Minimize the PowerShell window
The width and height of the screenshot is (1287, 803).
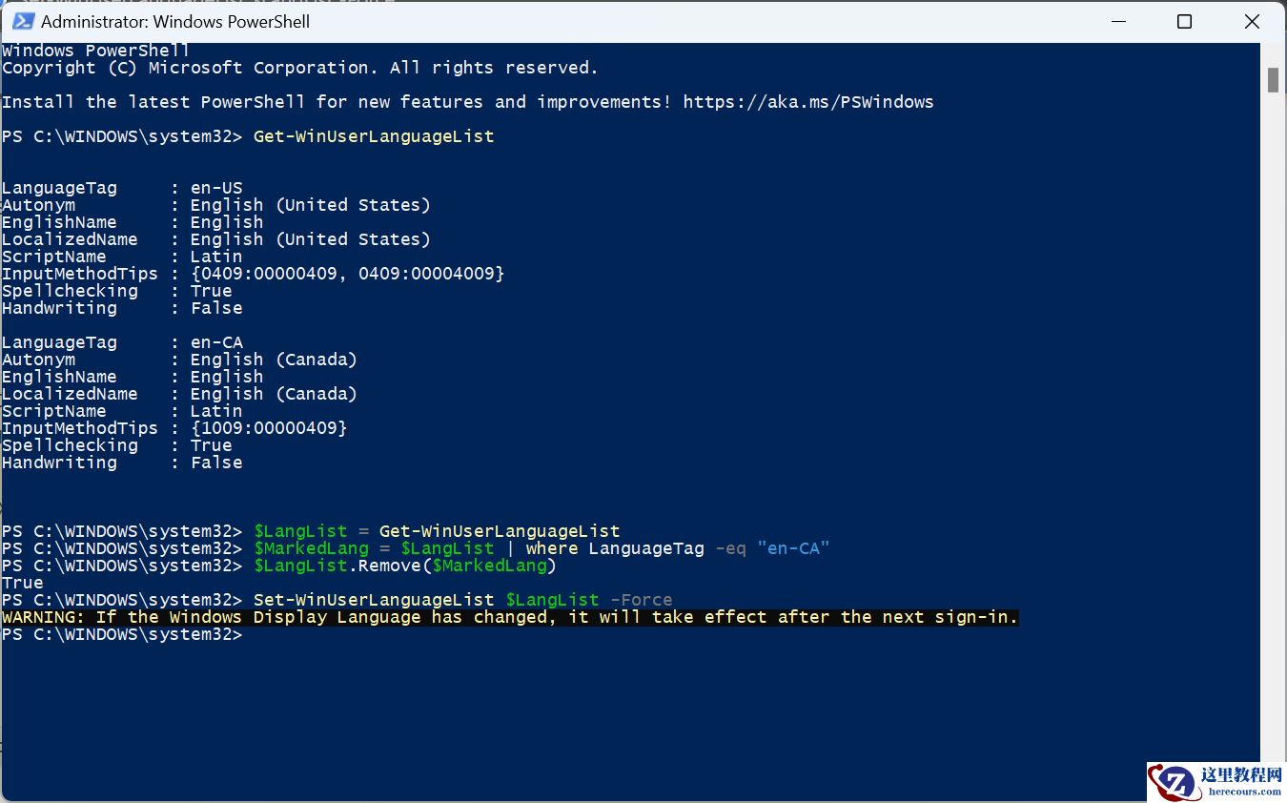(1116, 21)
